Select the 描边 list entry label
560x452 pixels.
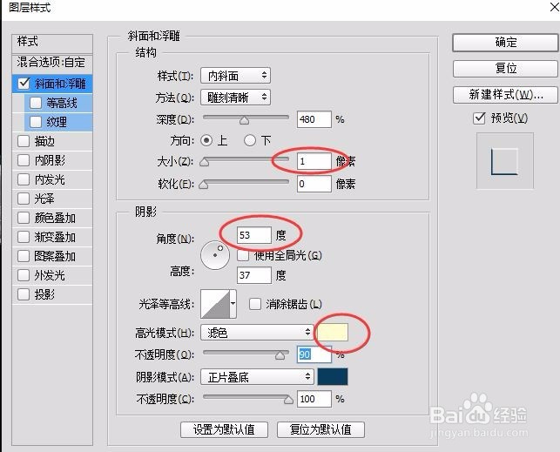point(44,141)
